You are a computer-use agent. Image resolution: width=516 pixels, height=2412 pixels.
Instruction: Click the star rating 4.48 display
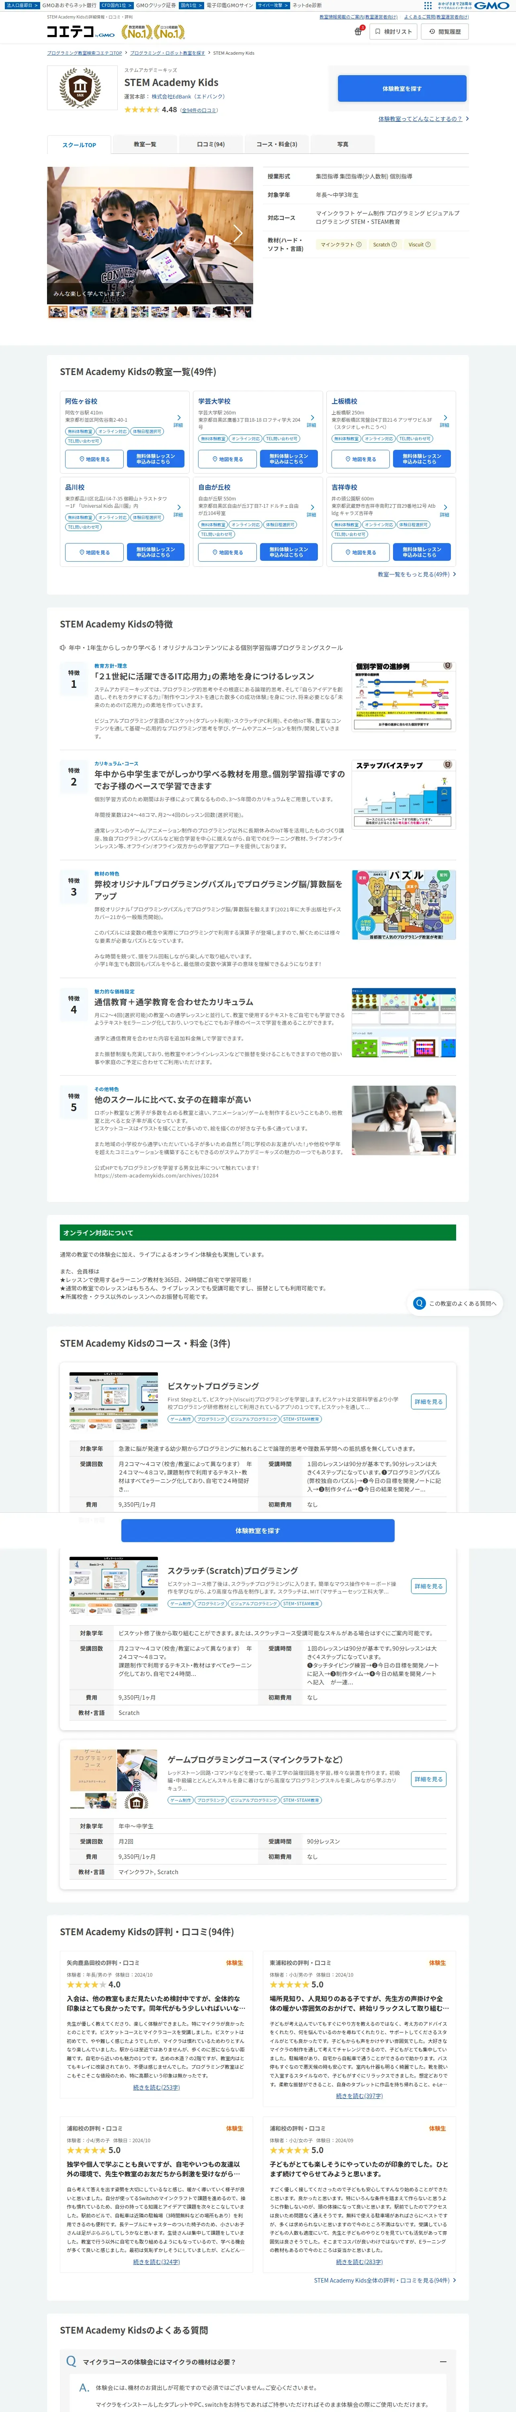click(x=151, y=110)
